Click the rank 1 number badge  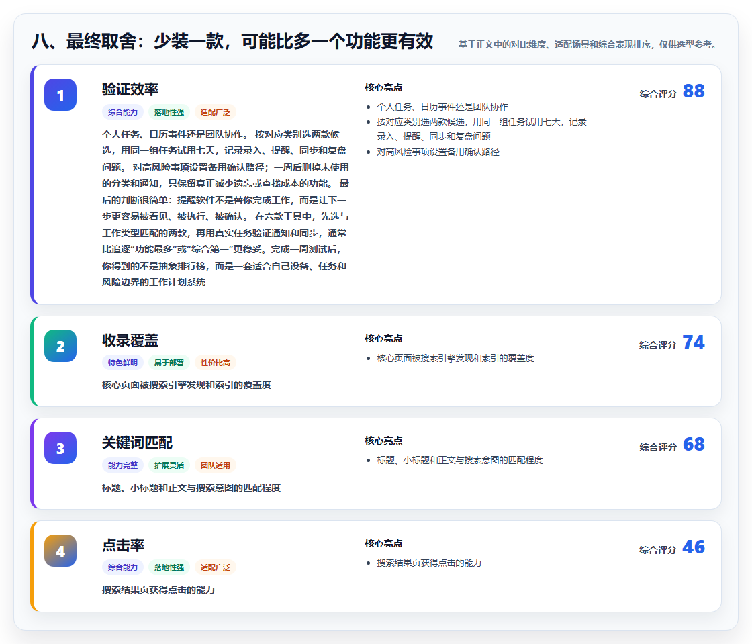[60, 95]
